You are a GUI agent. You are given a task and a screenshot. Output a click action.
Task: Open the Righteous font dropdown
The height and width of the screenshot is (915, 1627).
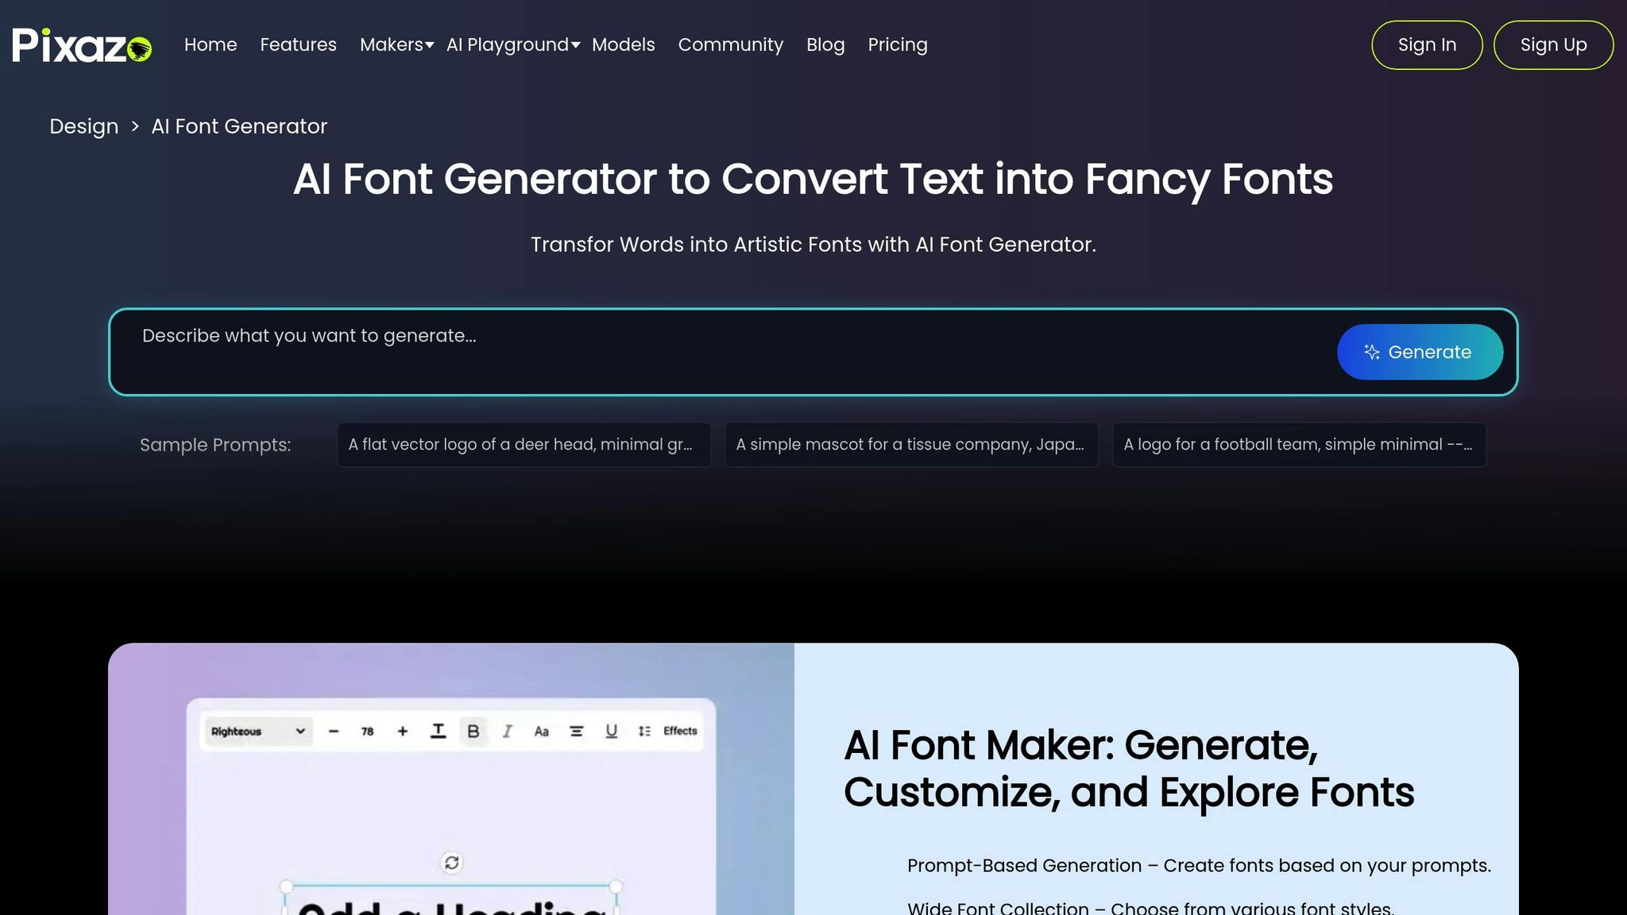pos(257,731)
